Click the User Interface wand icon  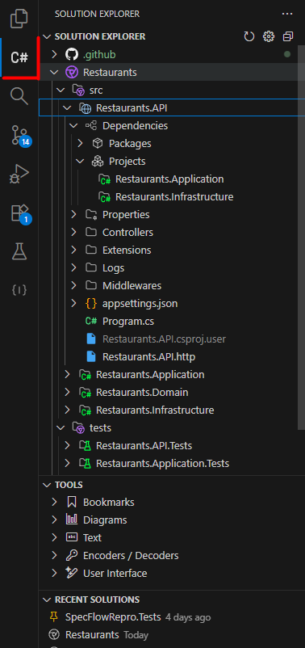coord(72,573)
